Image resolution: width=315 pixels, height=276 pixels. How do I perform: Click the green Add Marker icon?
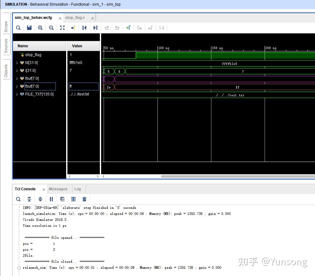pyautogui.click(x=129, y=28)
